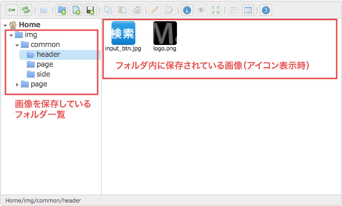Select the input_btn.jpg thumbnail
Viewport: 342px width, 206px height.
[x=123, y=33]
